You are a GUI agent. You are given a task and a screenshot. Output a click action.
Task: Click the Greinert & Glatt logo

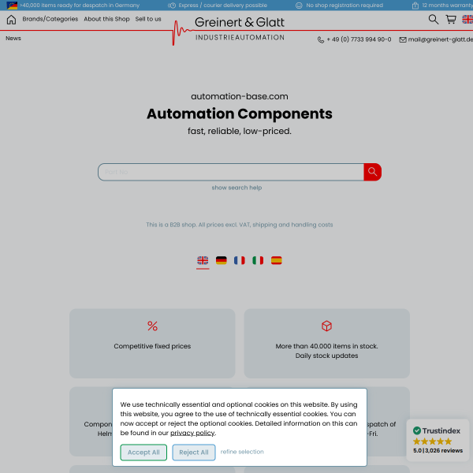click(x=229, y=29)
